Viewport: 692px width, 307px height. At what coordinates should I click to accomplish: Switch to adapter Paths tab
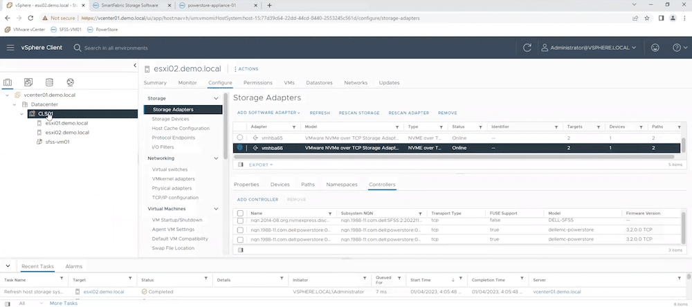(x=308, y=185)
